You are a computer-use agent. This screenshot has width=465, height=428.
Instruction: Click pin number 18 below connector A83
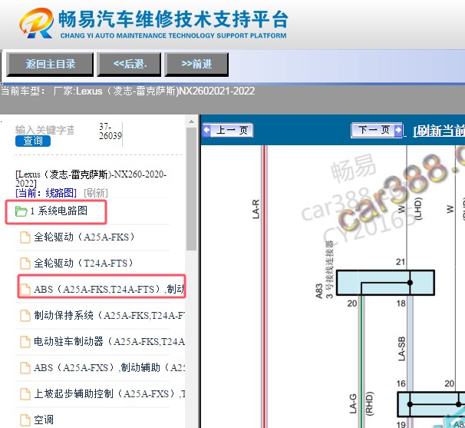pos(401,304)
